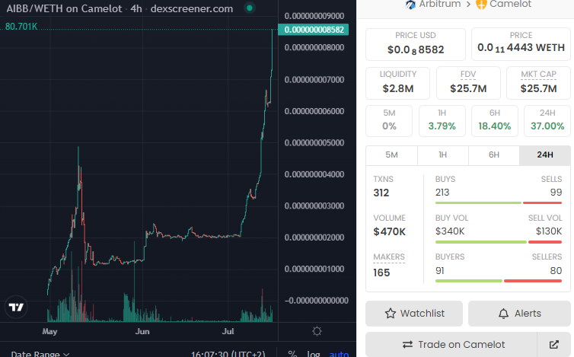Add pair to Watchlist

414,314
